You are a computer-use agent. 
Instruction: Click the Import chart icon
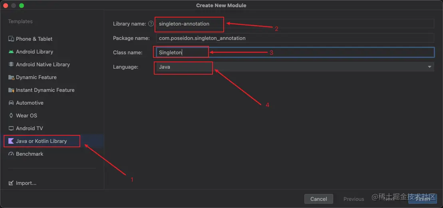11,183
